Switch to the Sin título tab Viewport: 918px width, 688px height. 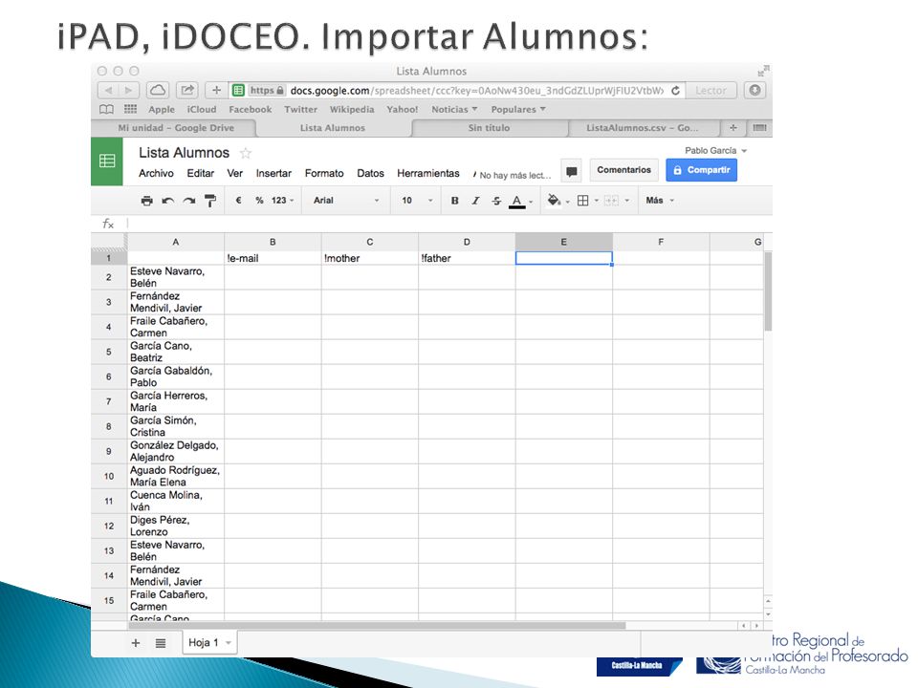[489, 128]
